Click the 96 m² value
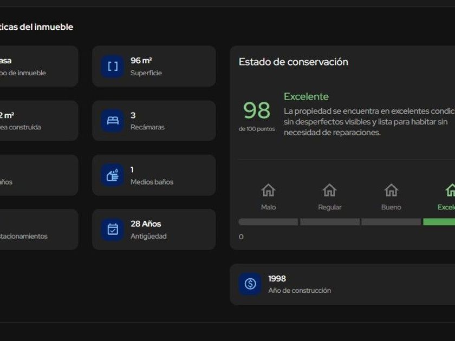The height and width of the screenshot is (341, 455). click(141, 61)
